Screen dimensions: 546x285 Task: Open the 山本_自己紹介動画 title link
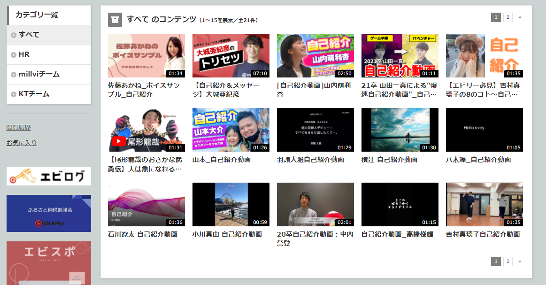[x=222, y=159]
